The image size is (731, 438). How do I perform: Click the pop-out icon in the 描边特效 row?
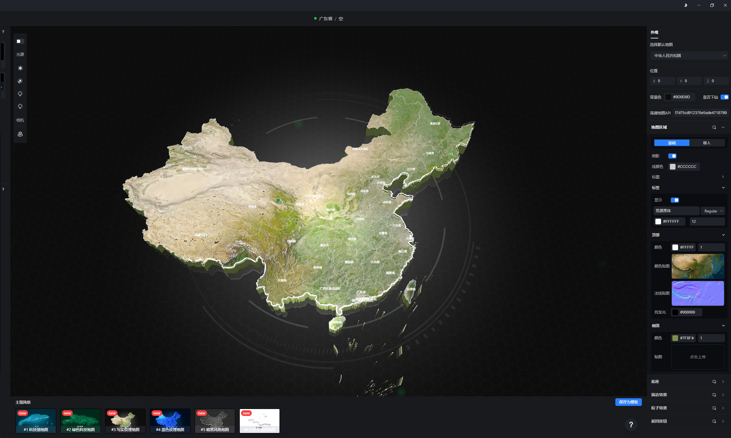coord(714,395)
